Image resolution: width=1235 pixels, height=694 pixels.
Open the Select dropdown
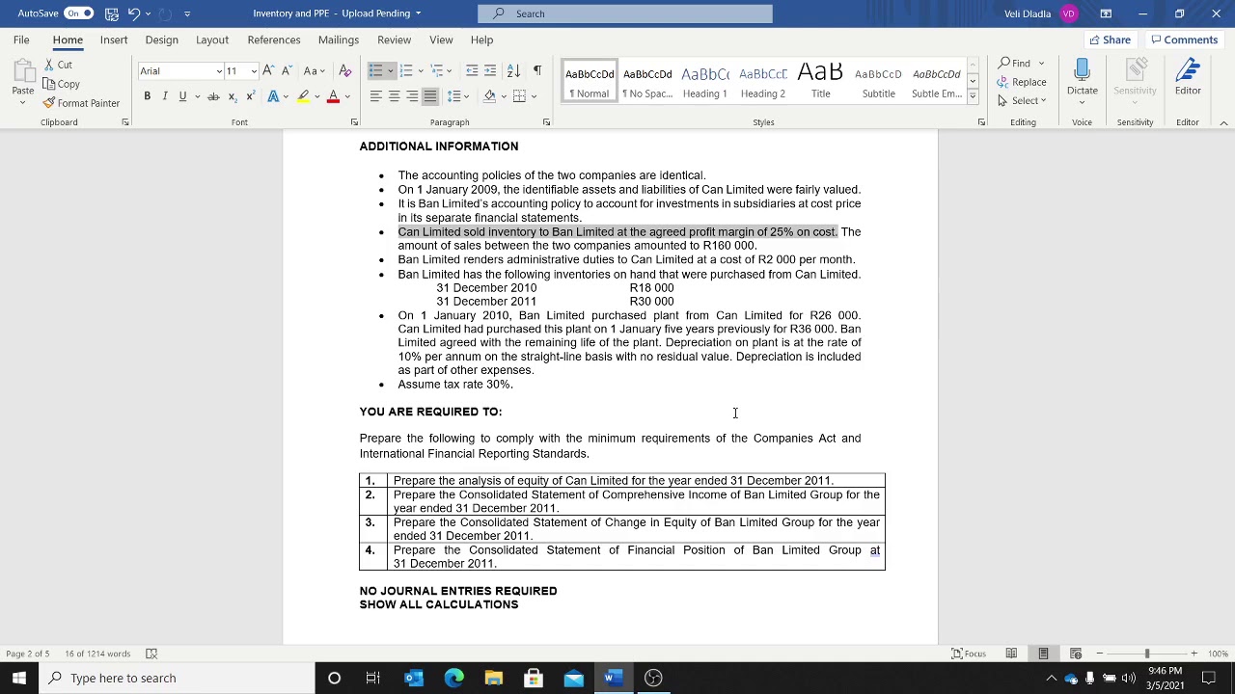(1023, 100)
